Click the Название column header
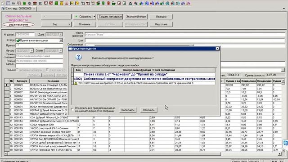 (x=53, y=81)
